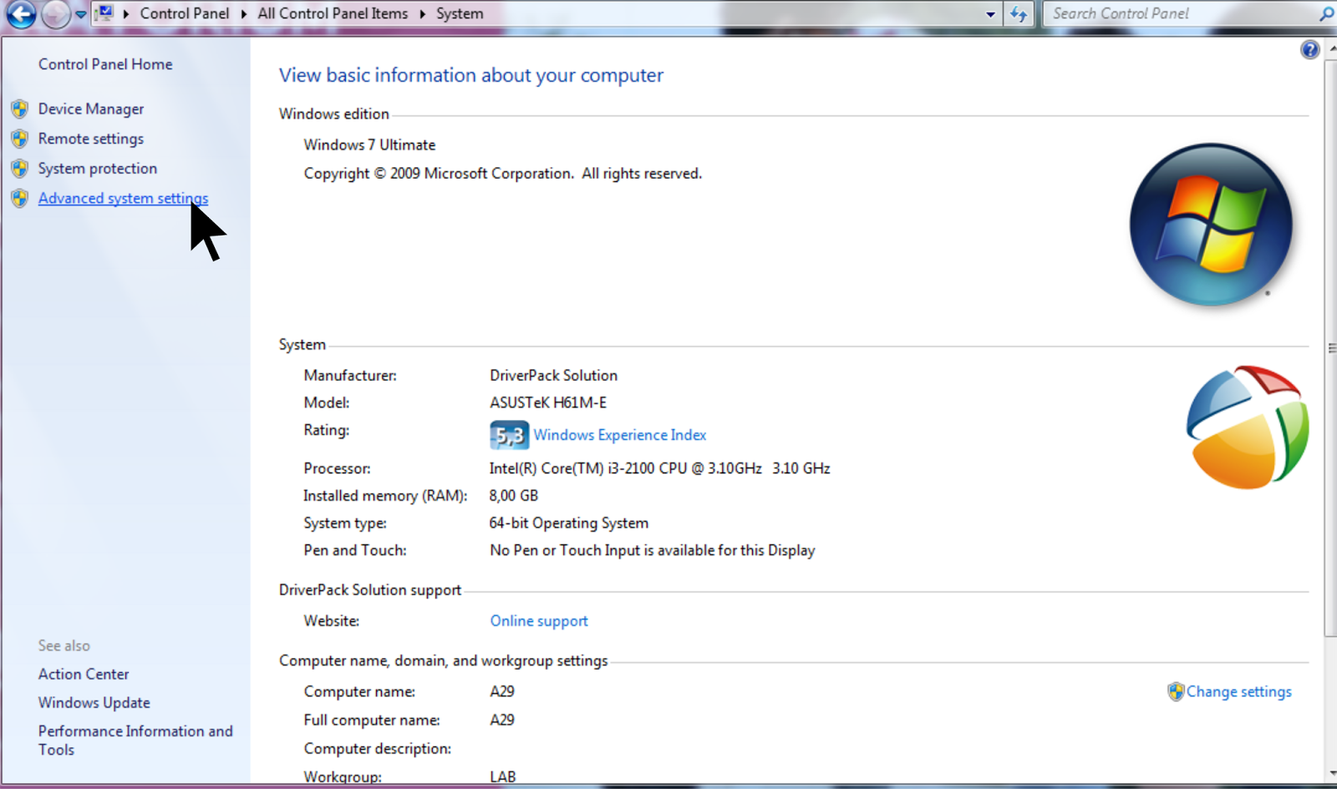Image resolution: width=1337 pixels, height=789 pixels.
Task: Expand the arrow before Control Panel breadcrumb
Action: 126,13
